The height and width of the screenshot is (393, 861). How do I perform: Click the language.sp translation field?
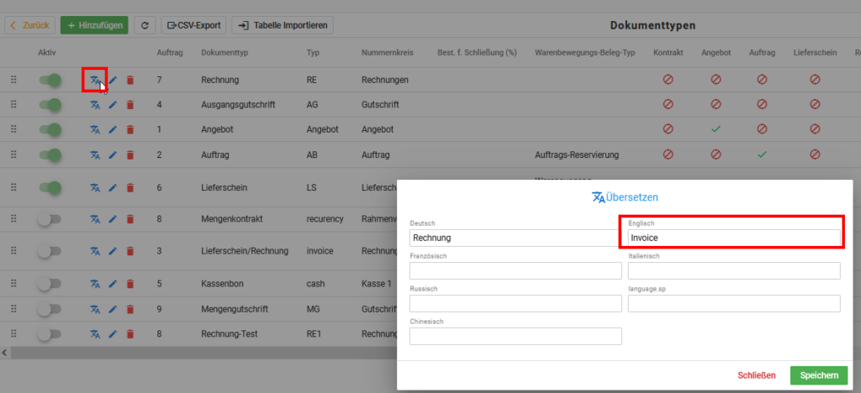coord(734,304)
